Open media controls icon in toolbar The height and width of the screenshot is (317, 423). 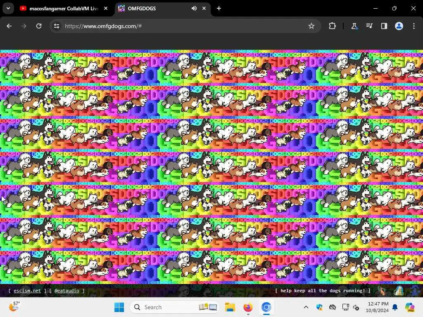click(369, 26)
